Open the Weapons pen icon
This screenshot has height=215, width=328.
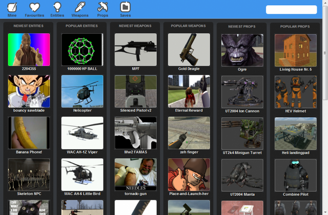coord(80,7)
